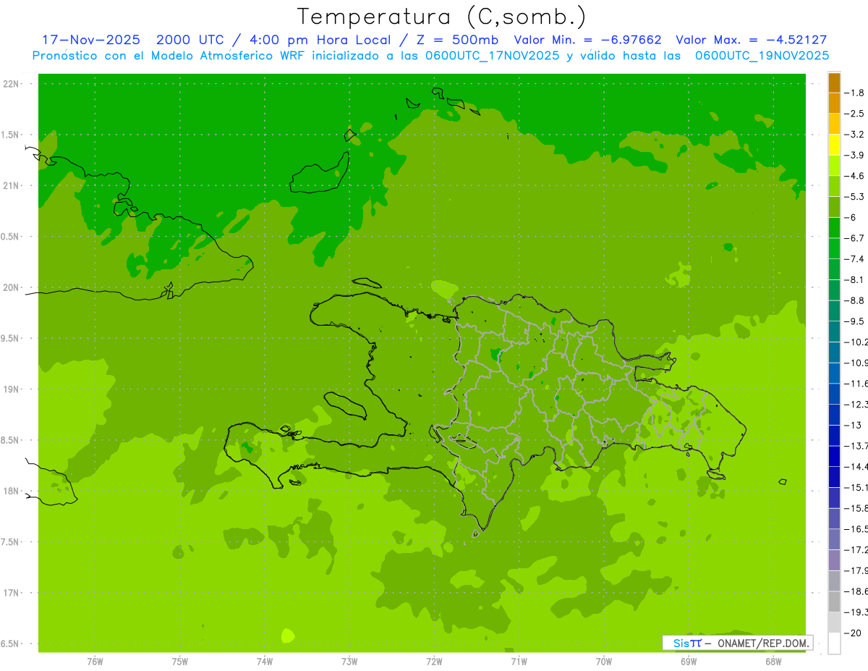This screenshot has width=868, height=671.
Task: Pick the blue swatch between -11.6 and -12.3
Action: [x=834, y=394]
